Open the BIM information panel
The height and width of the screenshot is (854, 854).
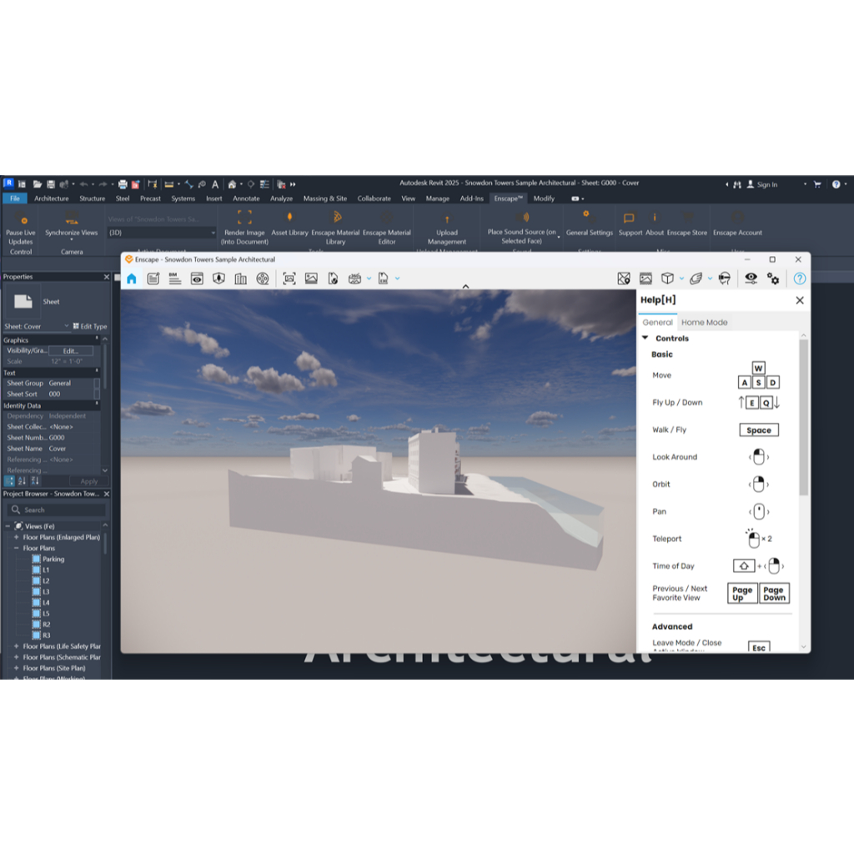[x=173, y=278]
